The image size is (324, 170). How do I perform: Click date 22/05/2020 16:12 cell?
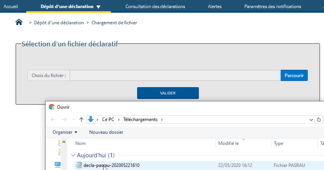pyautogui.click(x=235, y=165)
